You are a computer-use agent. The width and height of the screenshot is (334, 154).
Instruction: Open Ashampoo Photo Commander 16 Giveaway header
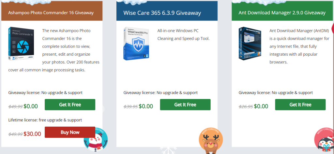(x=51, y=13)
